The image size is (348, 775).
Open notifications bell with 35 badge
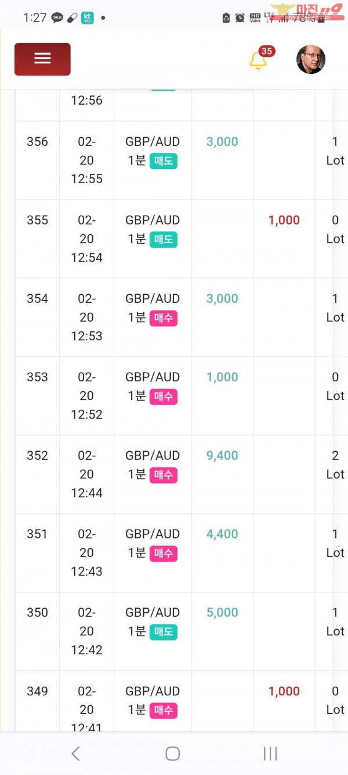(x=259, y=60)
